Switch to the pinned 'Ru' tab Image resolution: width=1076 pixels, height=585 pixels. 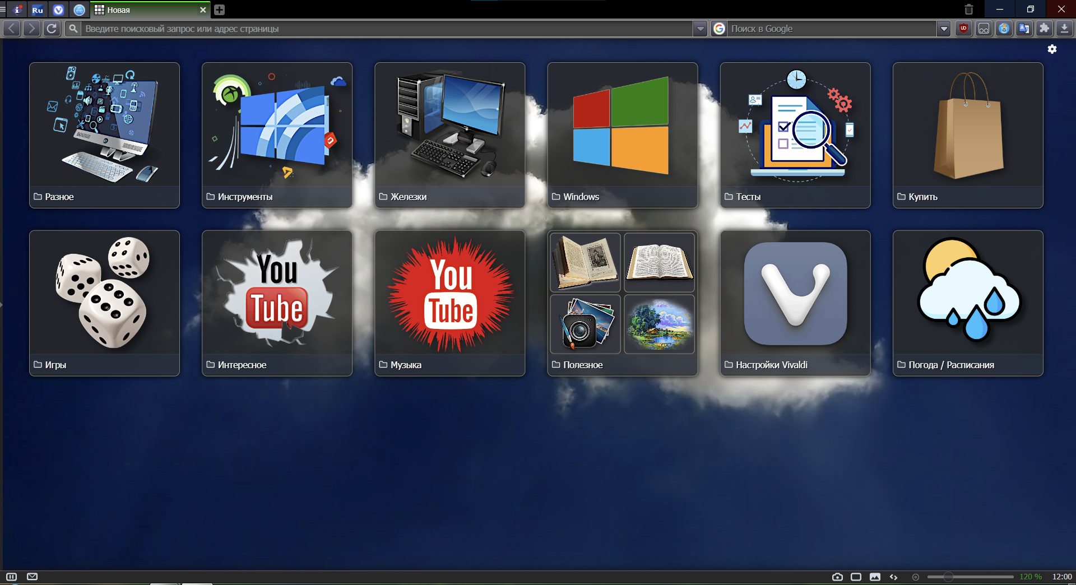tap(38, 10)
